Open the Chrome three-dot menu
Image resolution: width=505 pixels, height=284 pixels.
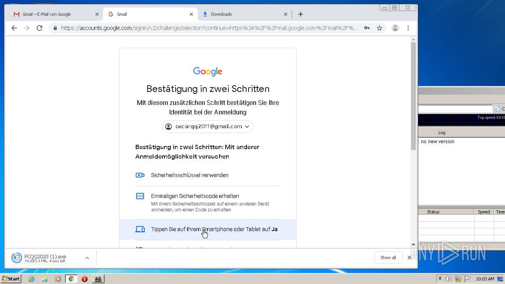408,28
